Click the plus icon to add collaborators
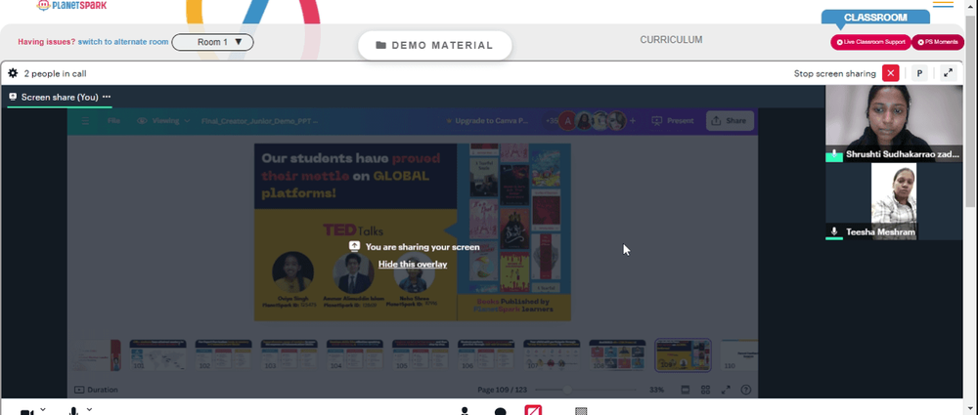The height and width of the screenshot is (415, 978). 633,121
